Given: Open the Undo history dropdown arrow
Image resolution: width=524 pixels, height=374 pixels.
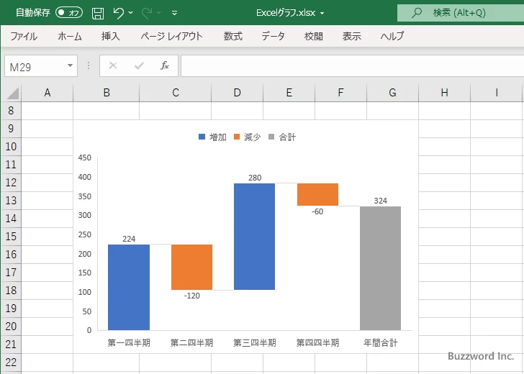Looking at the screenshot, I should point(131,13).
